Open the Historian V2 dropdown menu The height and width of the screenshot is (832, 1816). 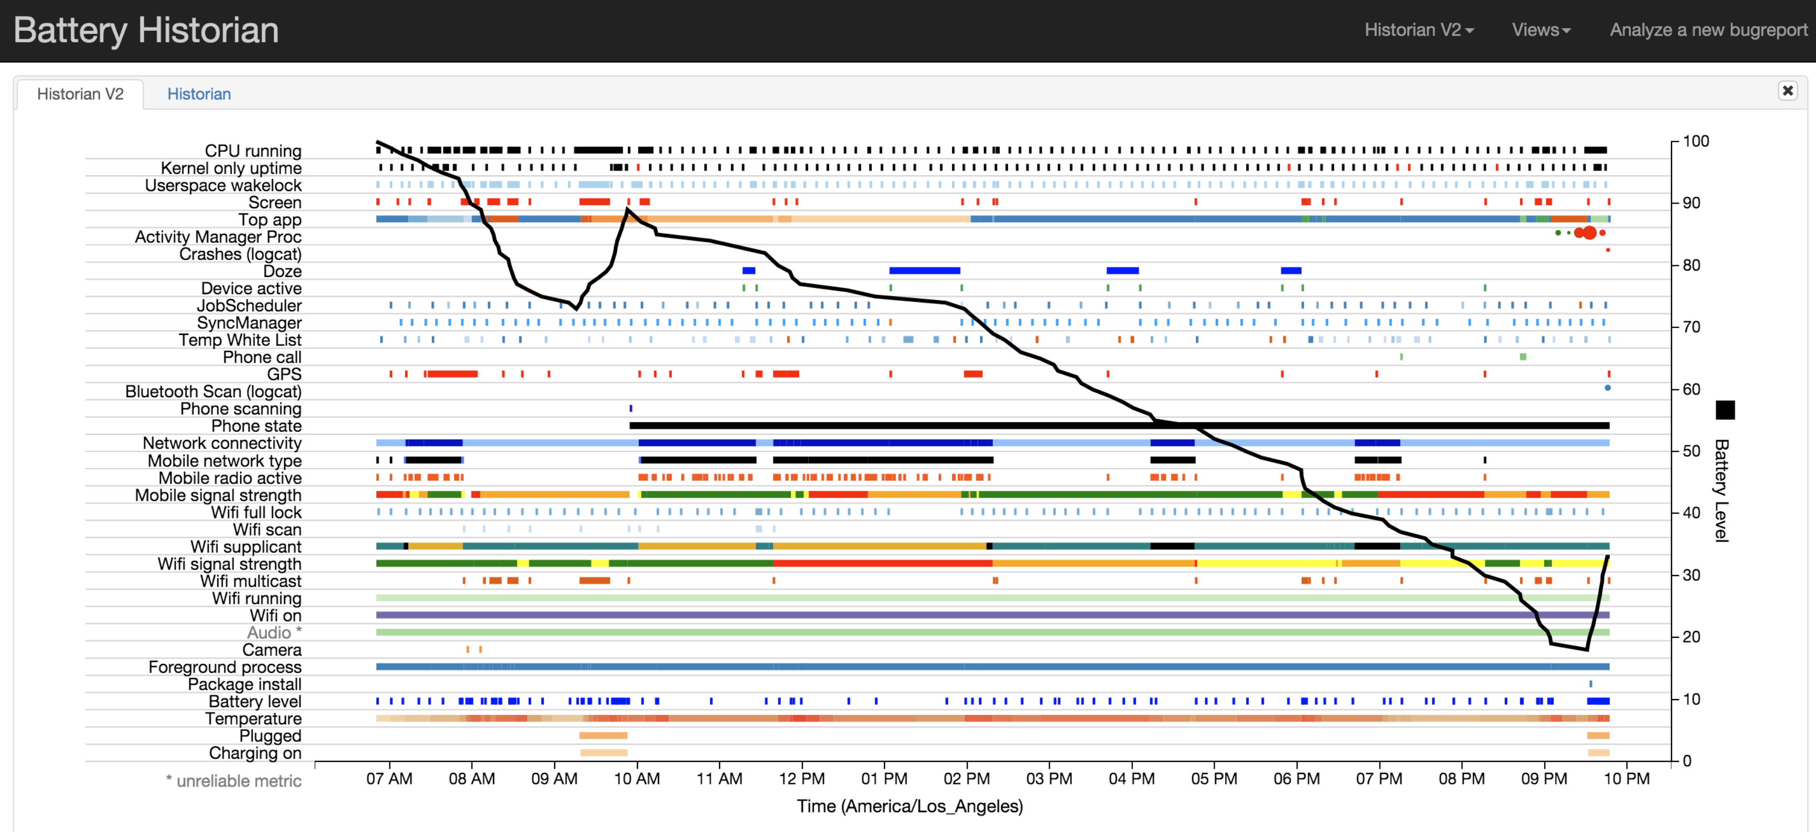point(1418,30)
